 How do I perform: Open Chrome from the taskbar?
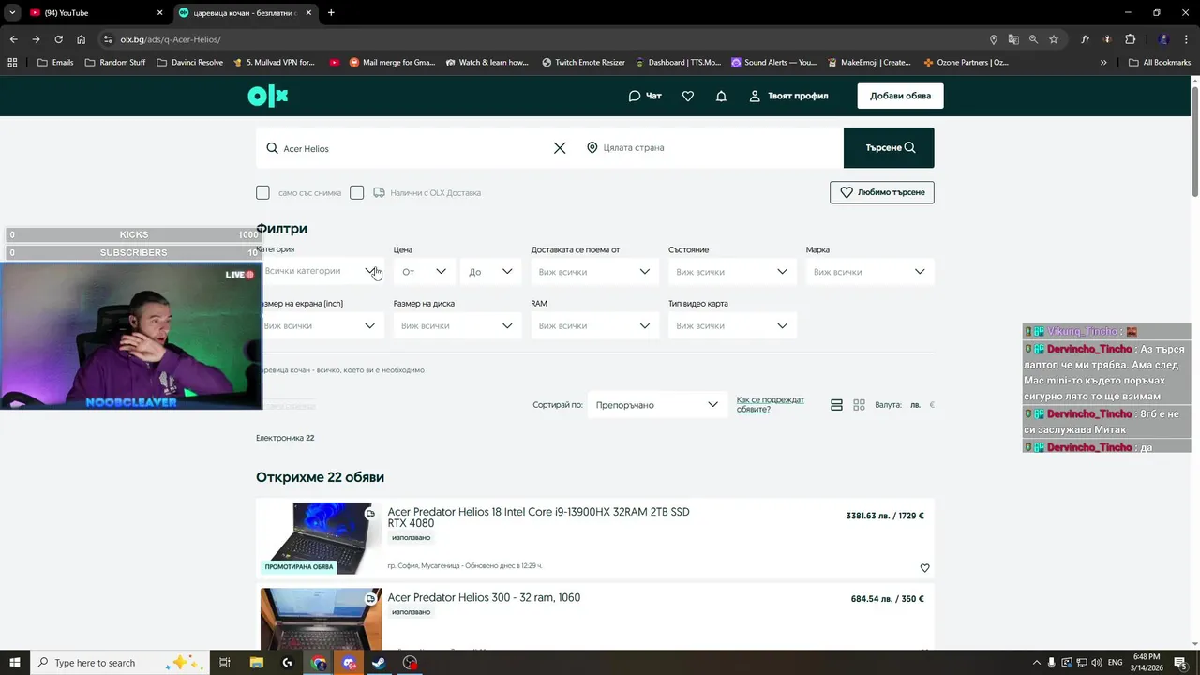319,663
